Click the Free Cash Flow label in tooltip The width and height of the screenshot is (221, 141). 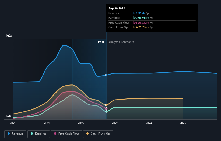[x=119, y=23]
